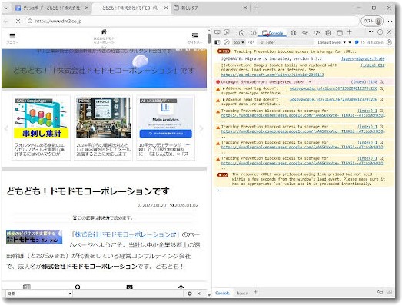Go to previous carousel slide arrow

coord(6,128)
